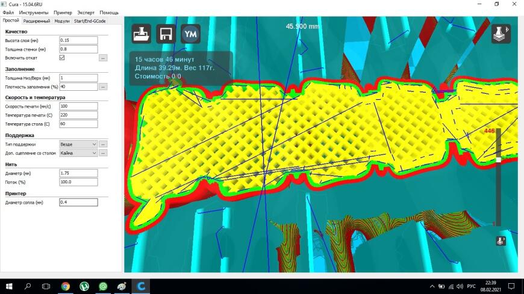
Task: Open Windows Task View icon
Action: click(x=46, y=286)
